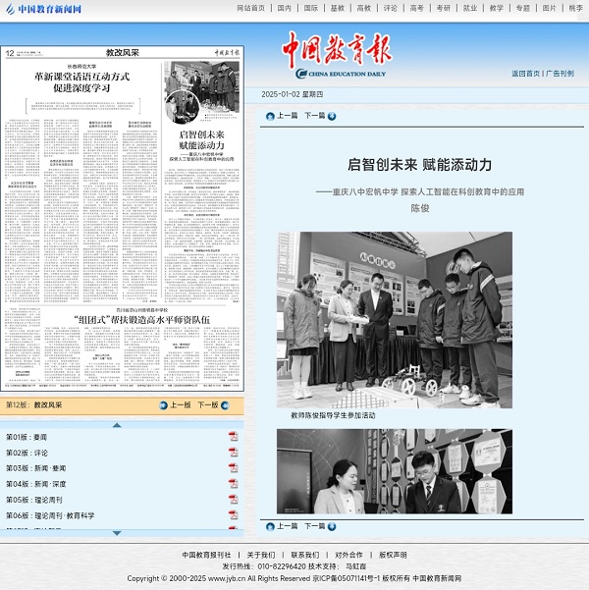Go to 上一版 in the page bar
The height and width of the screenshot is (590, 589).
(181, 405)
